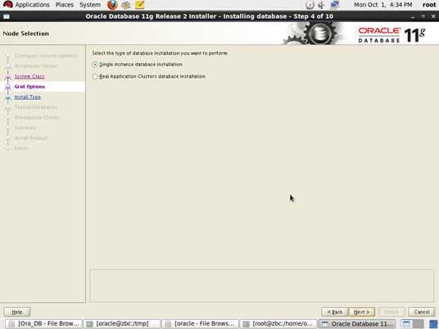The width and height of the screenshot is (439, 329).
Task: Open the Places menu
Action: tap(65, 5)
